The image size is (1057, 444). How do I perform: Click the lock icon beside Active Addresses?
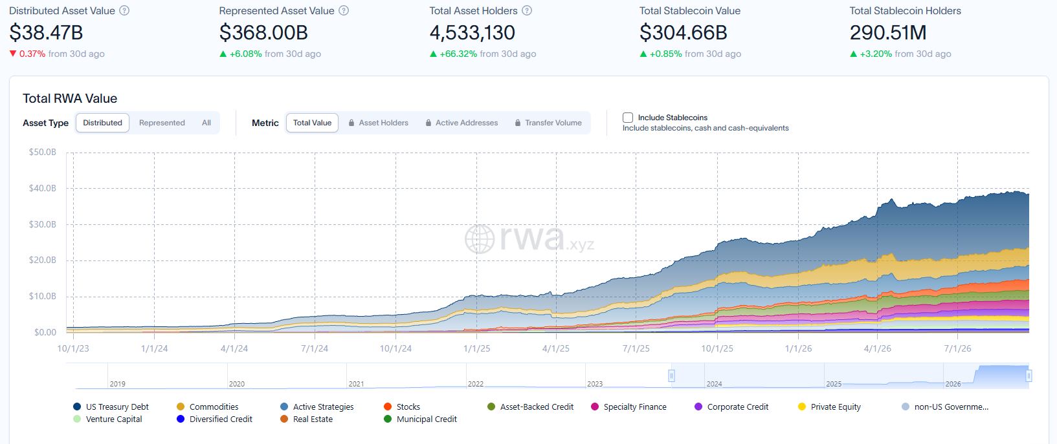pos(428,123)
